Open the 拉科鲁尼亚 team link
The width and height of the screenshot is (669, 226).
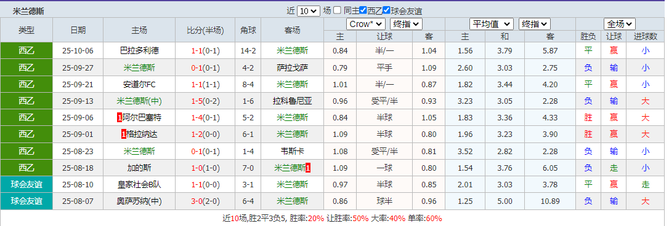tap(292, 101)
